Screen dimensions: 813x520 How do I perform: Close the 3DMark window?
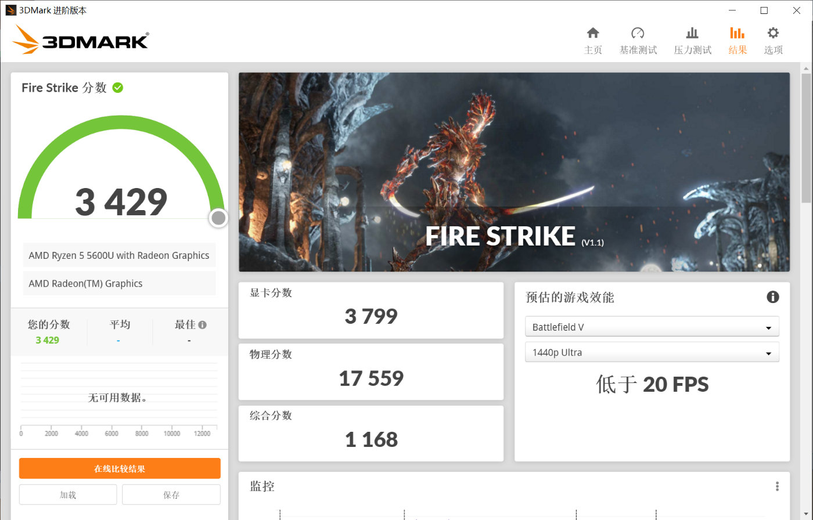(x=797, y=10)
